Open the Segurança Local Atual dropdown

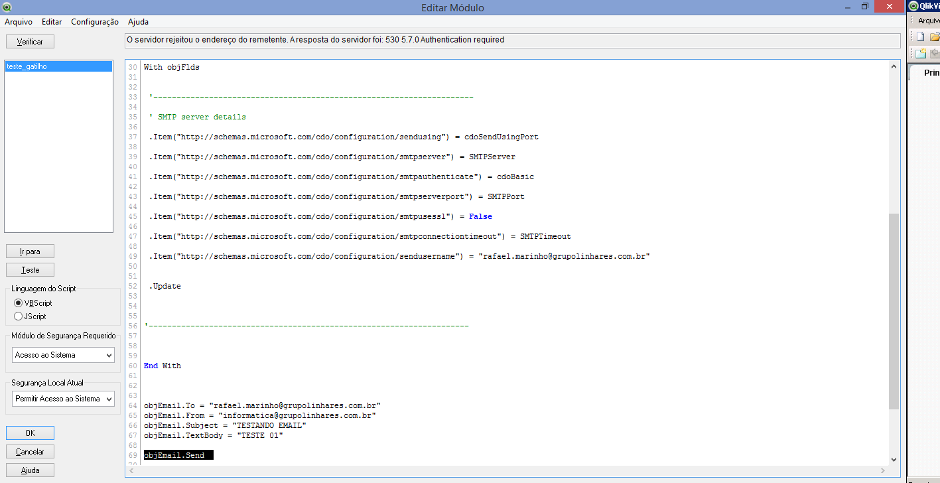(63, 399)
